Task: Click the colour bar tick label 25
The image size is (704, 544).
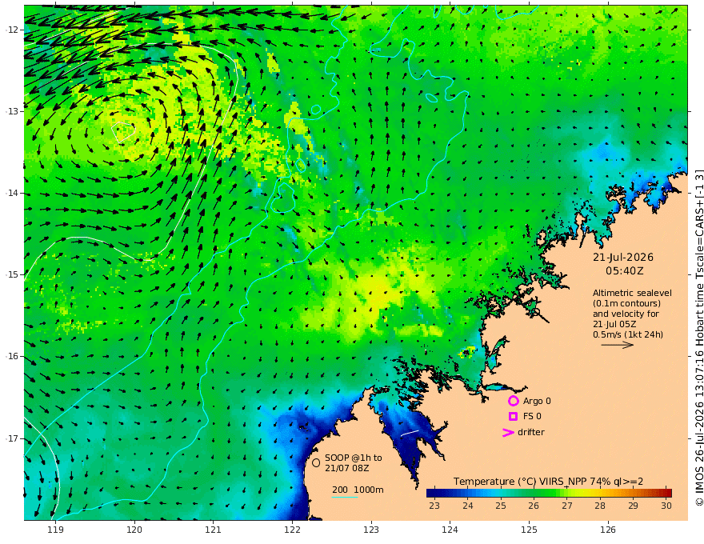Action: (x=501, y=506)
